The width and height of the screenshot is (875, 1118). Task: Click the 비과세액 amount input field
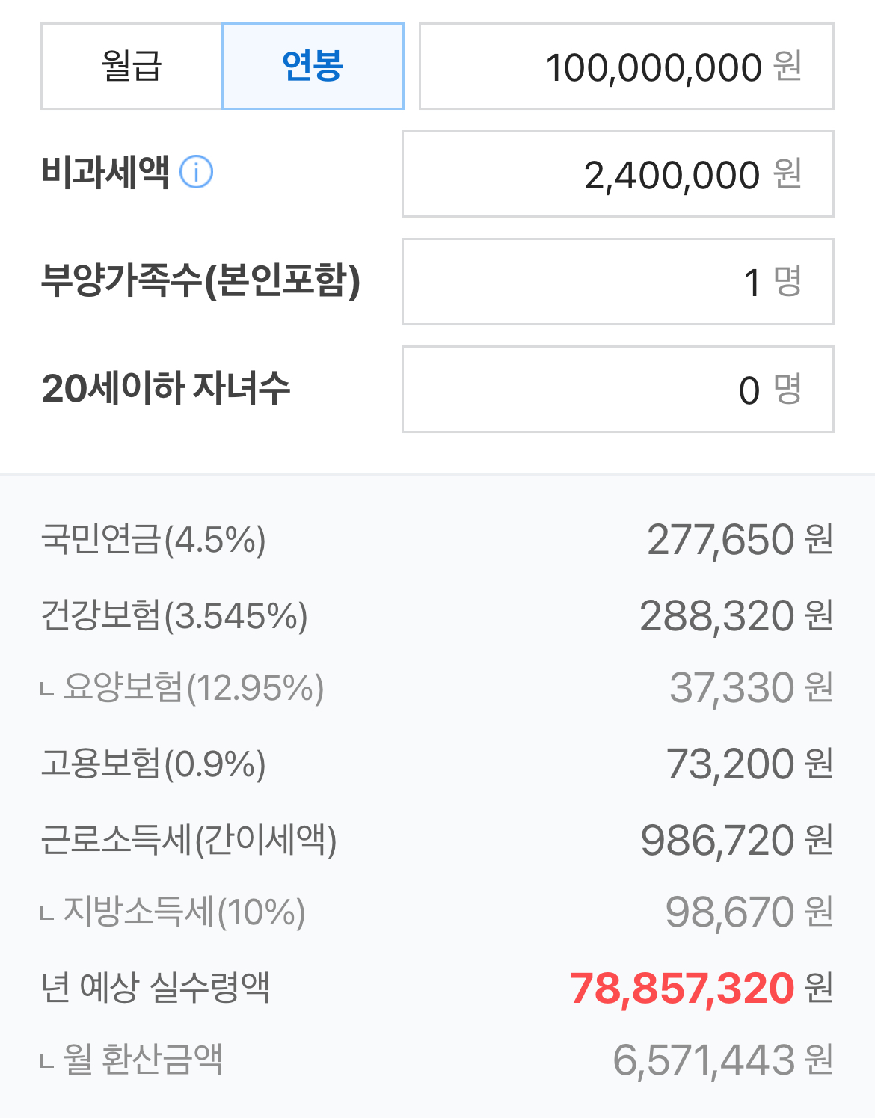coord(617,174)
